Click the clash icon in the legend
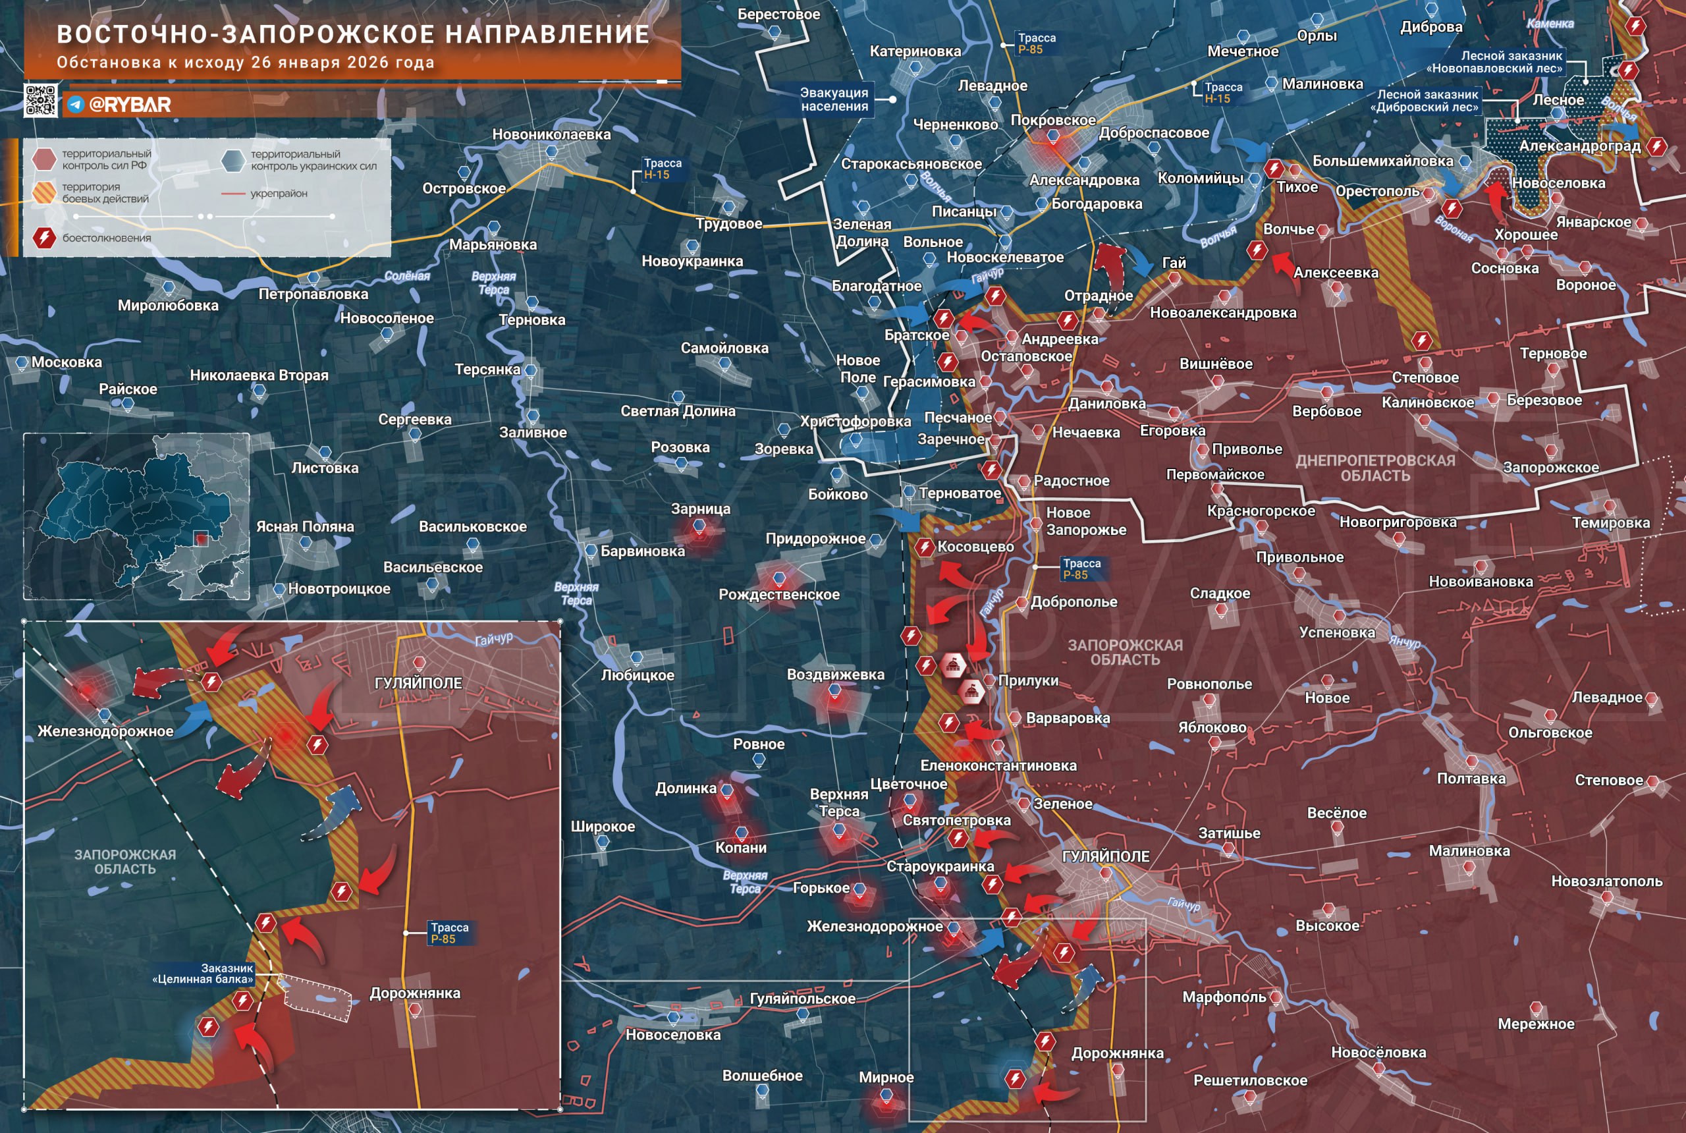 click(45, 238)
